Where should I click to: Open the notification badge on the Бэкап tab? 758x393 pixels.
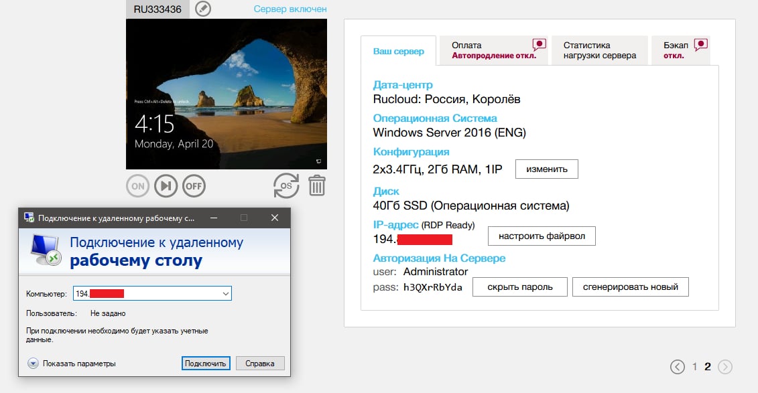[x=700, y=43]
